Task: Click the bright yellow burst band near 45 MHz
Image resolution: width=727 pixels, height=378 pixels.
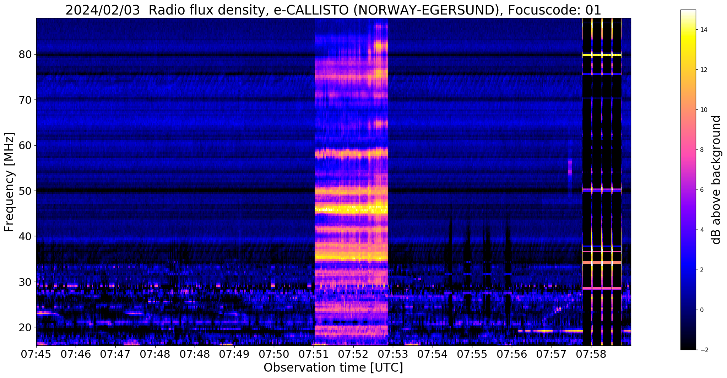Action: click(x=351, y=209)
